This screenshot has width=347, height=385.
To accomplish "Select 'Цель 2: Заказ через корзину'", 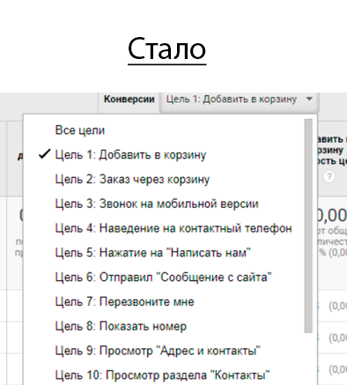I will 132,179.
